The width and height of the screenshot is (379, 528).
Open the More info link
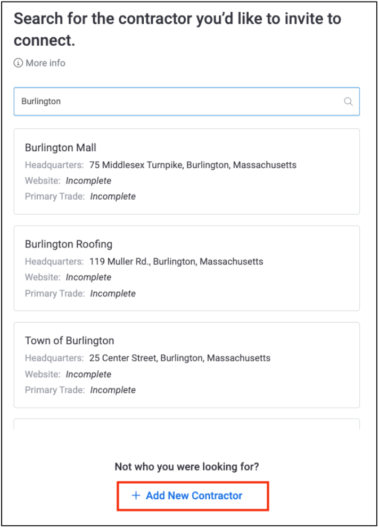pyautogui.click(x=45, y=63)
